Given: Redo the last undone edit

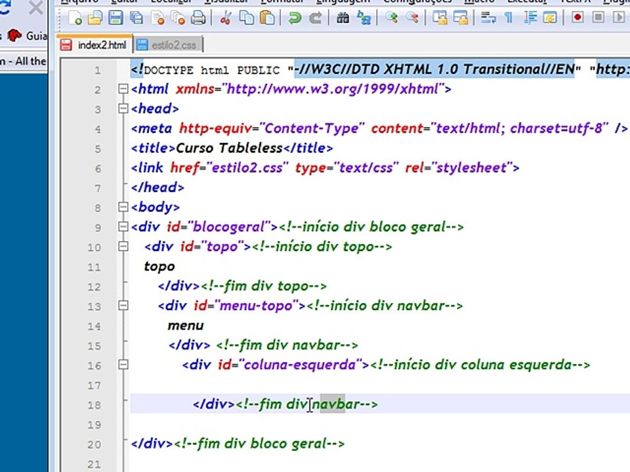Looking at the screenshot, I should pyautogui.click(x=316, y=18).
